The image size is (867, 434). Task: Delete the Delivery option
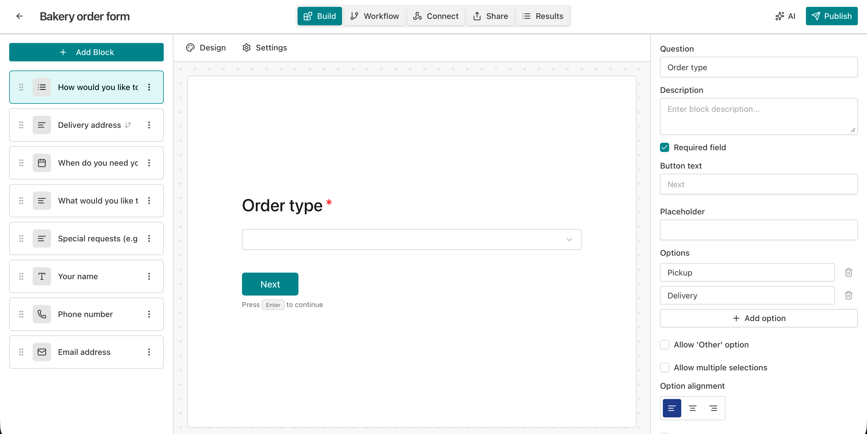(x=848, y=295)
